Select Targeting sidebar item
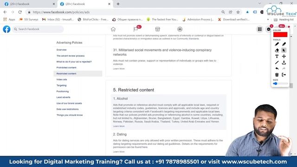The height and width of the screenshot is (167, 297). click(x=61, y=85)
